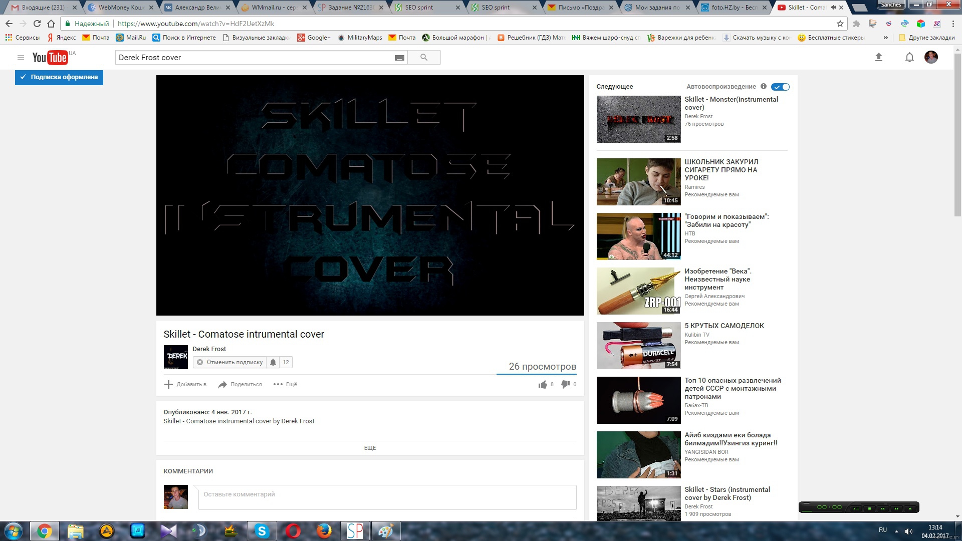Click the P2P extension icon
Viewport: 962px width, 541px height.
click(904, 24)
